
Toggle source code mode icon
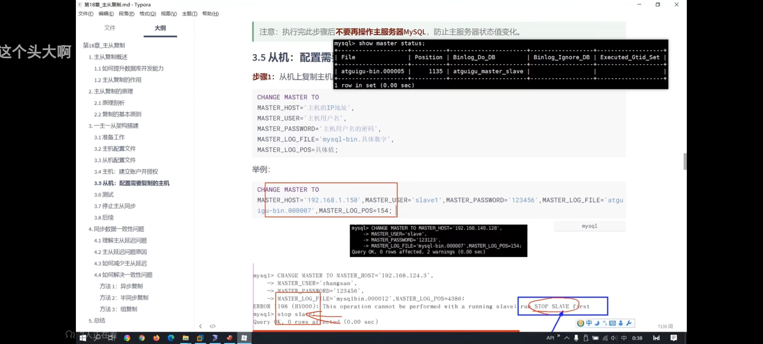coord(213,326)
